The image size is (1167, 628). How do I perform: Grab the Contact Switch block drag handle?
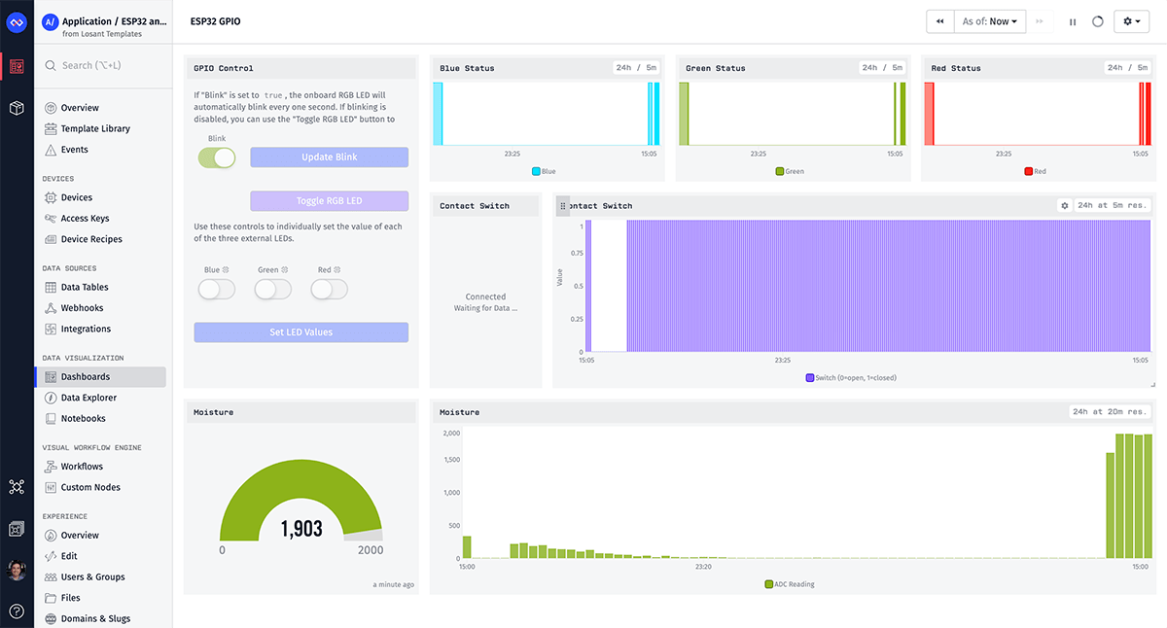click(562, 206)
